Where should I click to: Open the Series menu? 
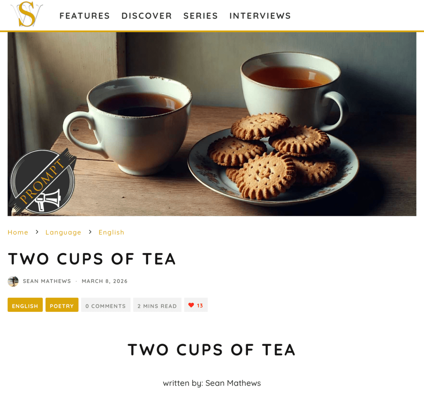[201, 16]
